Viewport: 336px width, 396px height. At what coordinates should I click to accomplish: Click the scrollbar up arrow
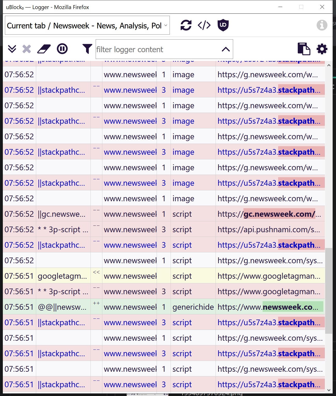[x=329, y=65]
